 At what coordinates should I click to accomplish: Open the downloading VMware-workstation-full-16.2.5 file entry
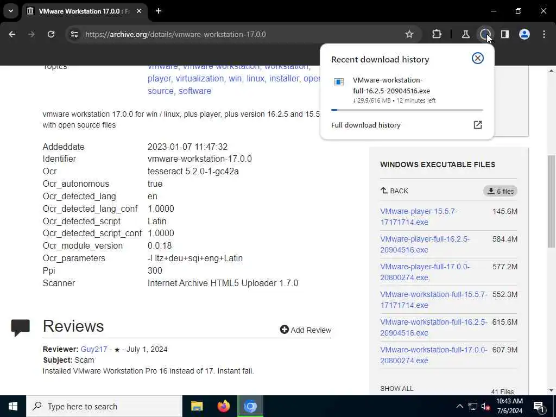tap(407, 90)
